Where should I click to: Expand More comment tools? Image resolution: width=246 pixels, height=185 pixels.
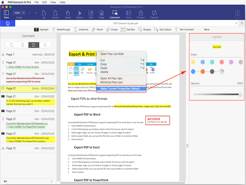[x=207, y=30]
